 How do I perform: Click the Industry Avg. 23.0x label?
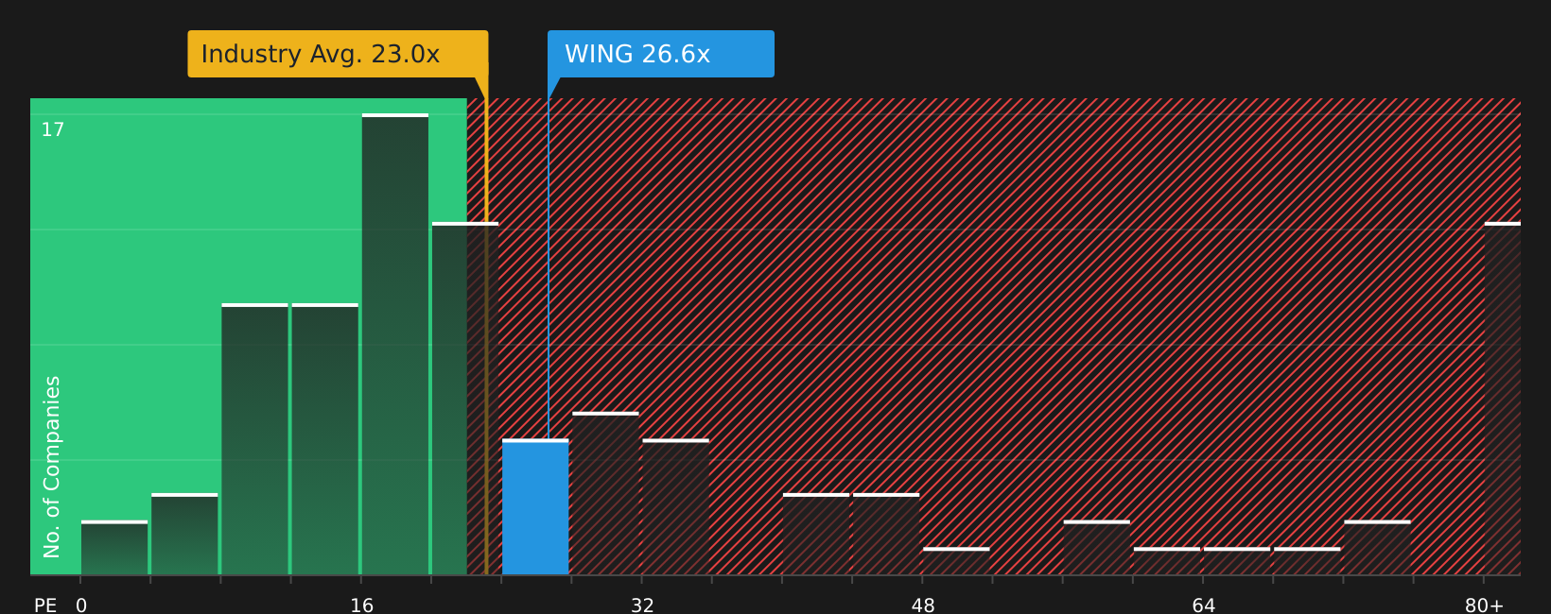(338, 54)
